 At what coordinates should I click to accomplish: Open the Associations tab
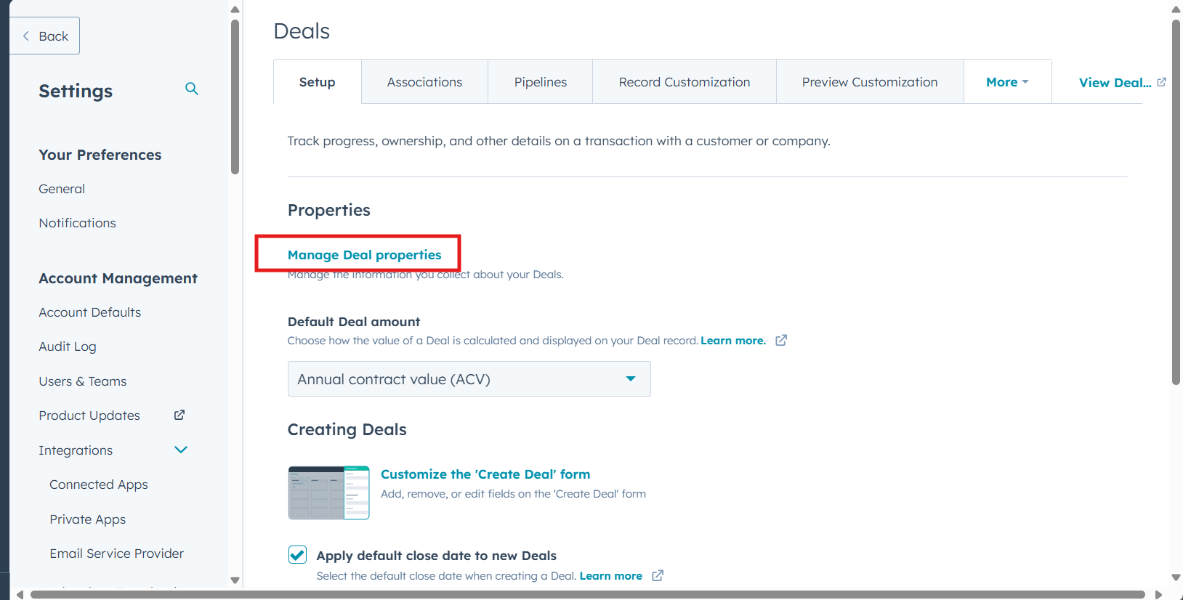(424, 82)
